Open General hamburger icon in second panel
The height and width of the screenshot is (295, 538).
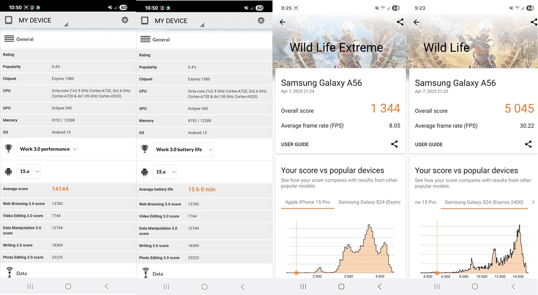click(145, 39)
